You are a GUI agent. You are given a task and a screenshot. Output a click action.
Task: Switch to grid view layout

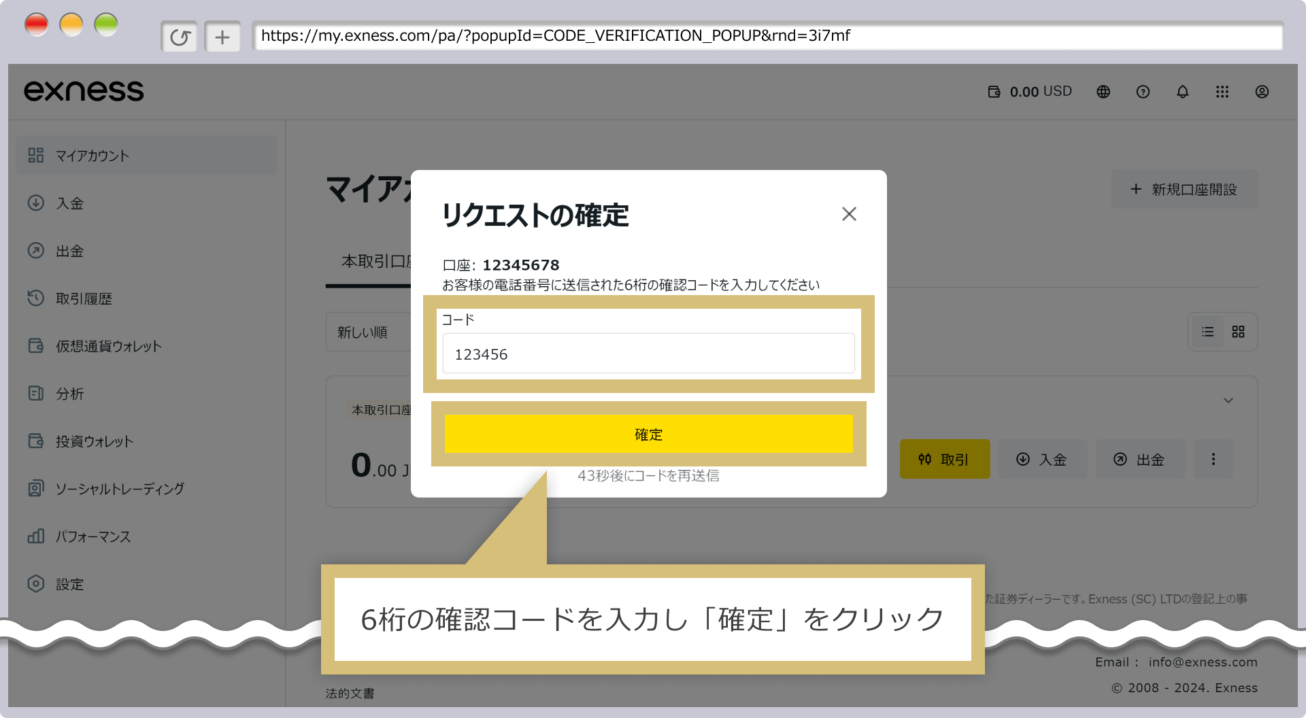1238,332
